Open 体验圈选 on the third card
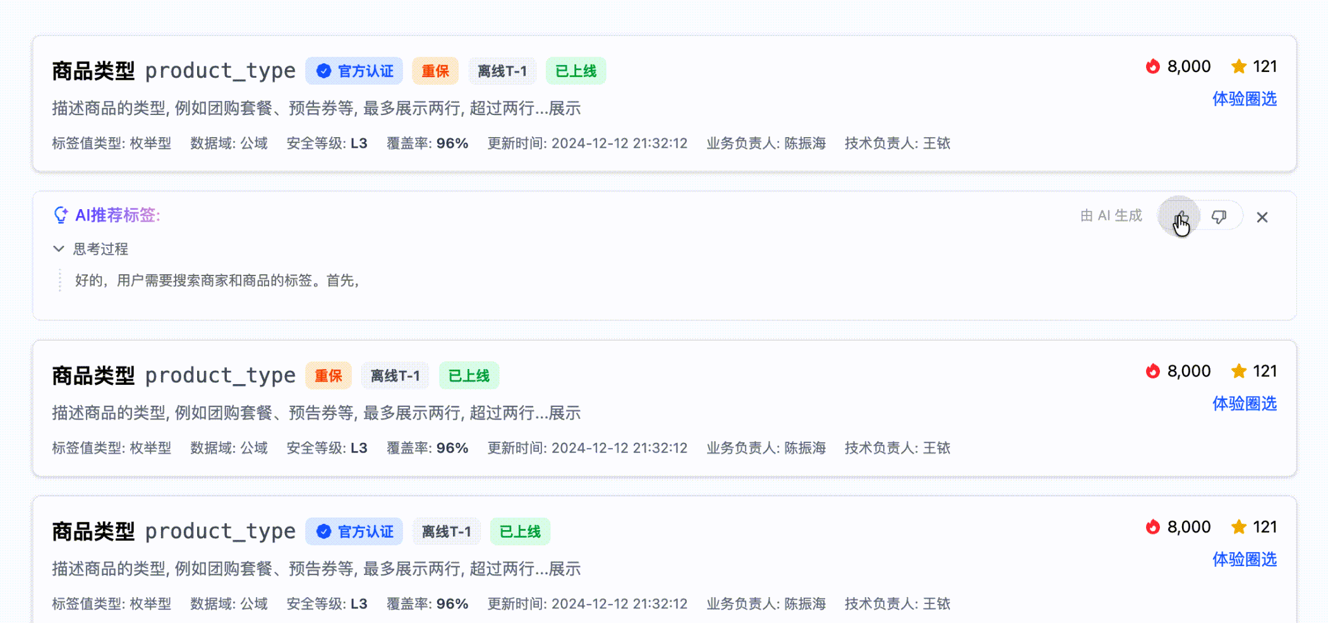Screen dimensions: 1328x623 [x=1244, y=560]
